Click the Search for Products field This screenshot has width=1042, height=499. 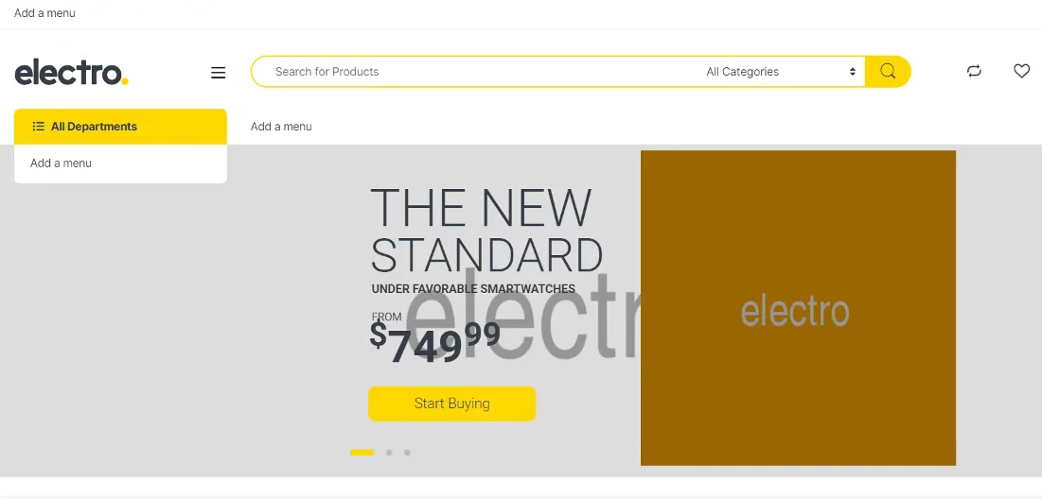[473, 72]
